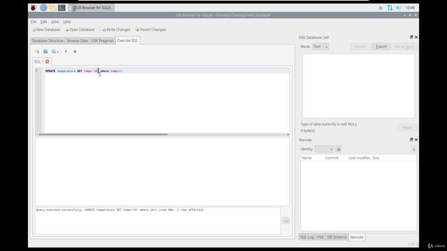Open the file manager from taskbar
The height and width of the screenshot is (251, 447).
[52, 8]
